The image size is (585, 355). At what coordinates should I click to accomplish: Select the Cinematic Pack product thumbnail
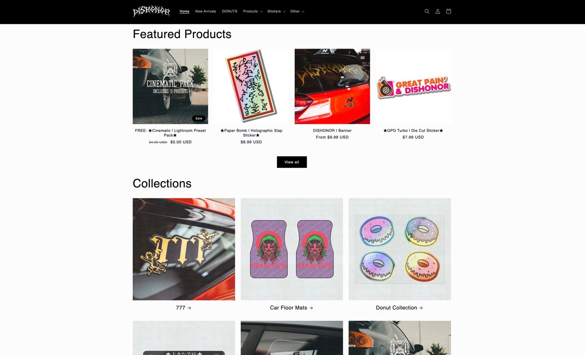coord(170,87)
